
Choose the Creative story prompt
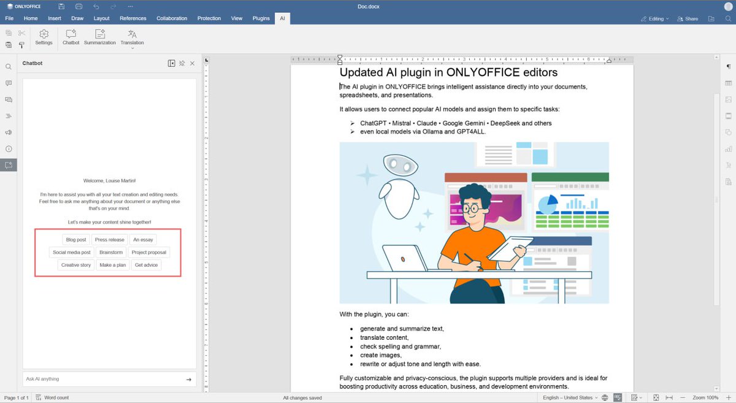coord(76,265)
